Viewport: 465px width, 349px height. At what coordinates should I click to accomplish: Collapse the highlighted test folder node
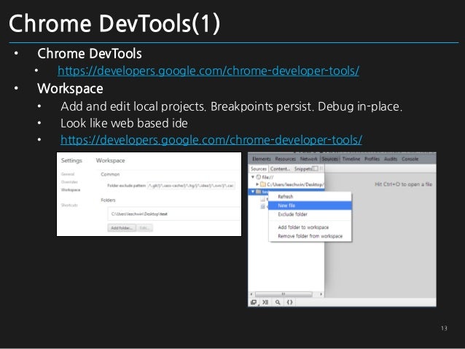(253, 192)
